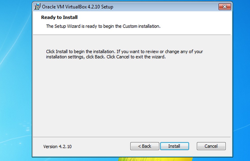250x161 pixels.
Task: Click the word 'Custom' in the subtitle
Action: point(130,26)
